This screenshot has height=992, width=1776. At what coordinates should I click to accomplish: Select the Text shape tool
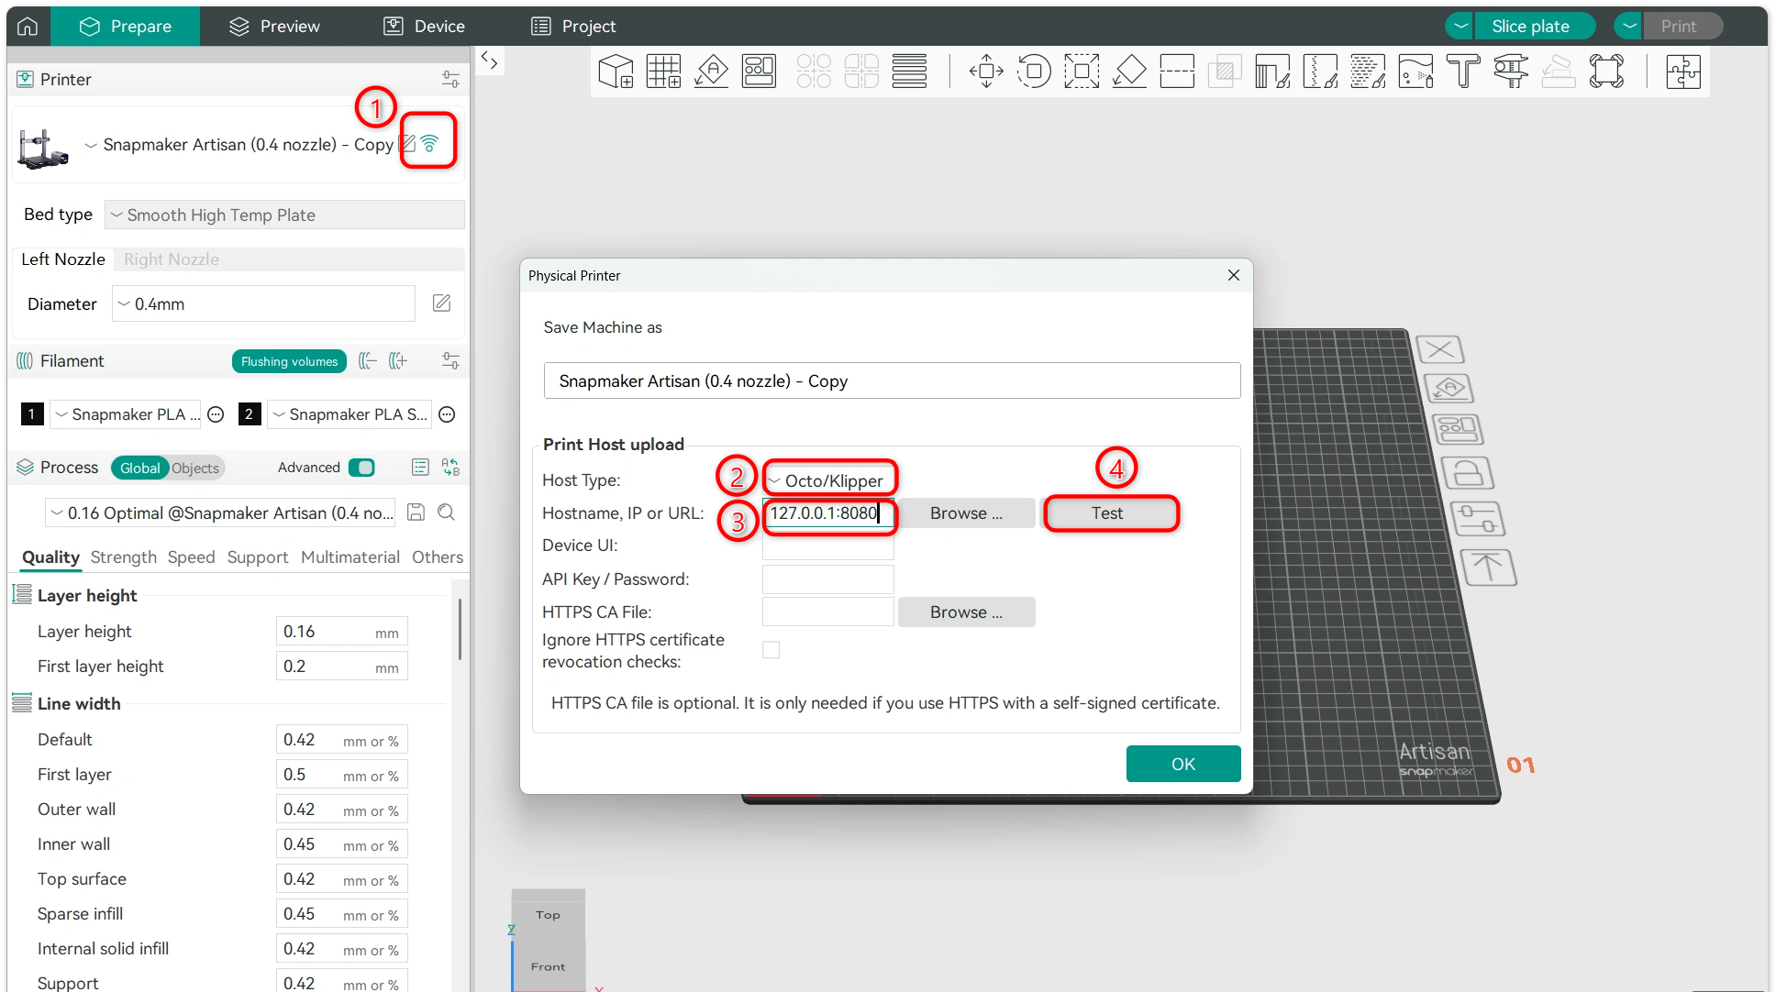tap(1463, 71)
